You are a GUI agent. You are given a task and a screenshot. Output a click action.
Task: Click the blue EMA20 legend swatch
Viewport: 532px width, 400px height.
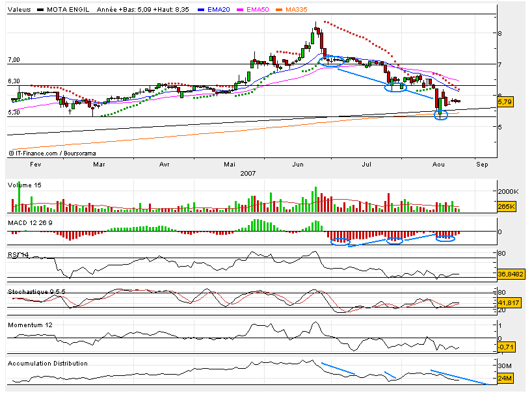201,10
